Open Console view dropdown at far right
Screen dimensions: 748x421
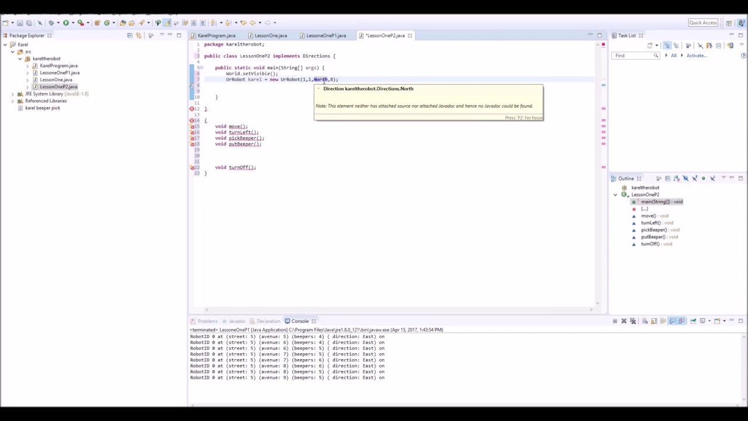point(725,321)
